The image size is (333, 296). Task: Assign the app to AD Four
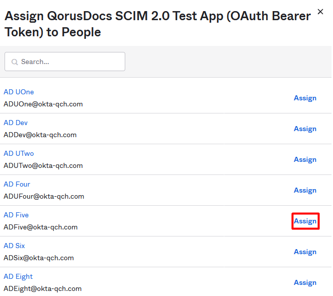[x=305, y=190]
